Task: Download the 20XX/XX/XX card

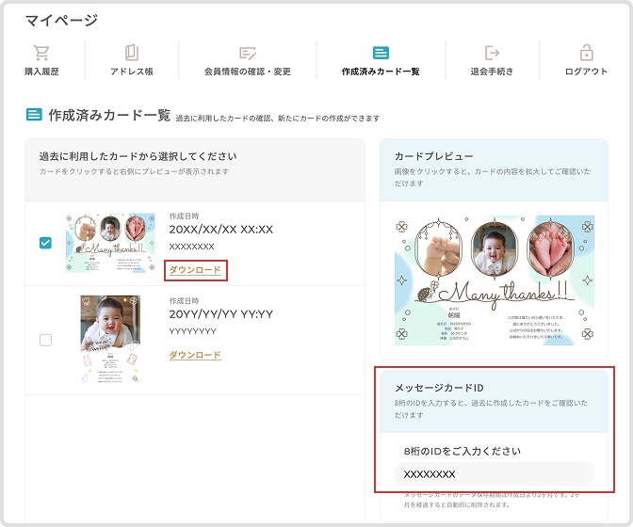Action: coord(195,270)
